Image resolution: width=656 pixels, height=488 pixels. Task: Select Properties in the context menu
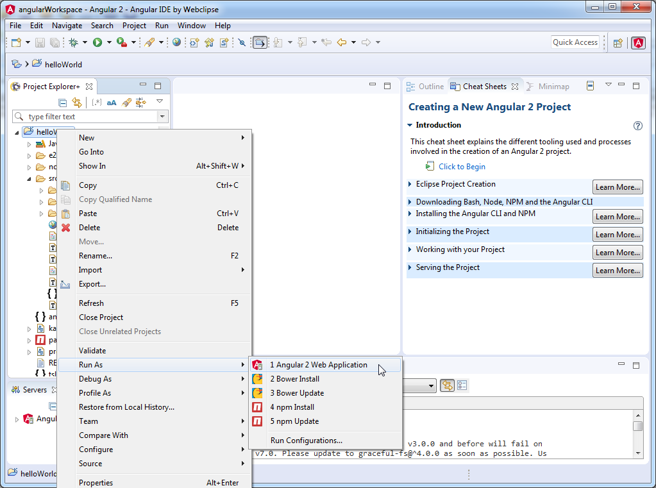155,483
